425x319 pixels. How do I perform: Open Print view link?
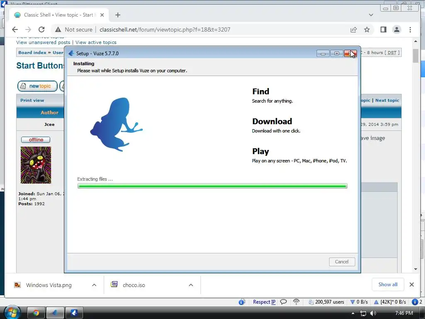click(32, 101)
